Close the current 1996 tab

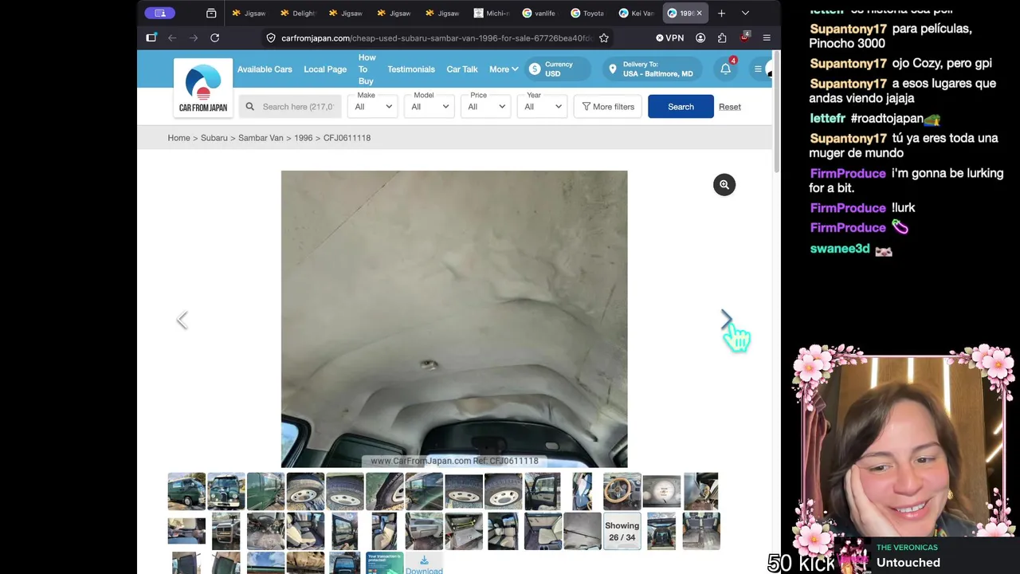[699, 13]
